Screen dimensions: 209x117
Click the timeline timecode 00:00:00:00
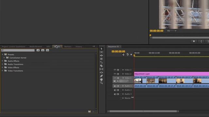tap(118, 51)
